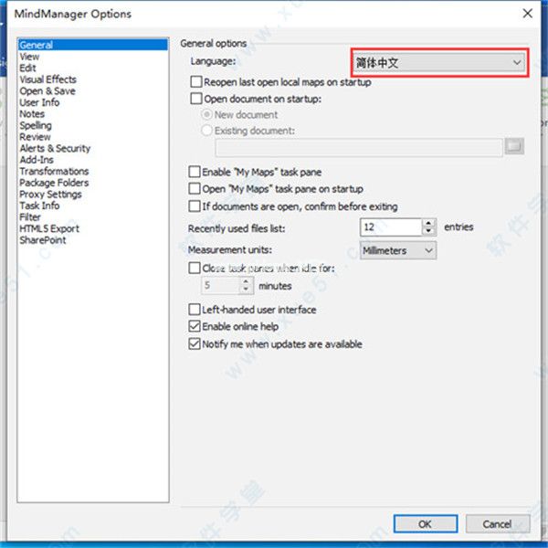Image resolution: width=548 pixels, height=548 pixels.
Task: Open Alerts & Security settings
Action: point(55,149)
